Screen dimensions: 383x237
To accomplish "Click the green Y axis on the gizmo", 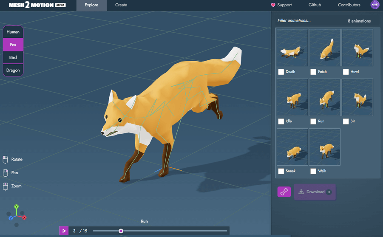I will (x=16, y=206).
